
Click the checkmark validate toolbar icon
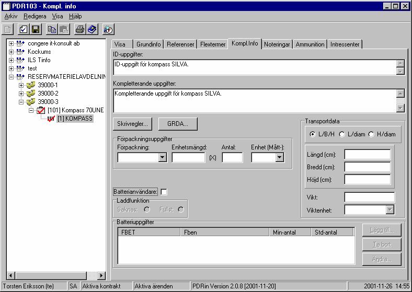point(24,29)
